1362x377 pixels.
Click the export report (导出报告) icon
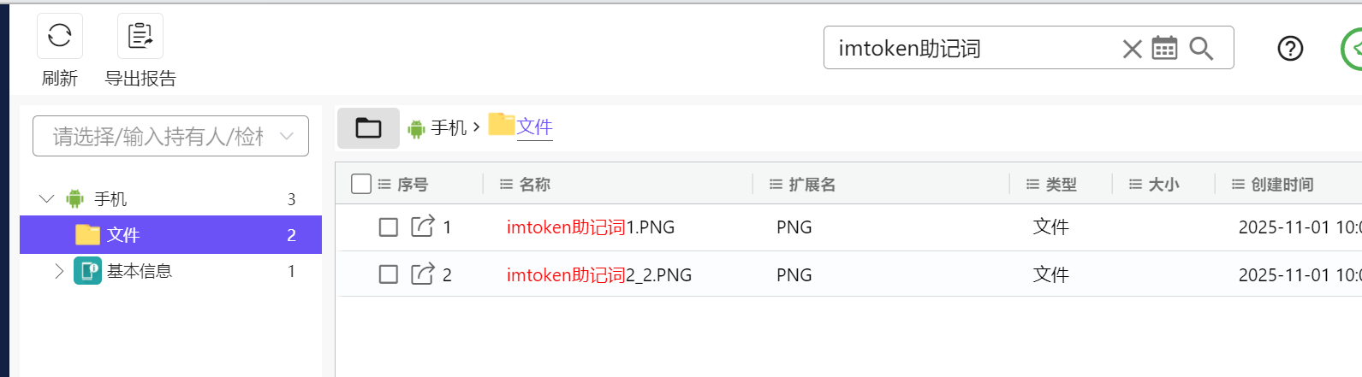[x=140, y=36]
